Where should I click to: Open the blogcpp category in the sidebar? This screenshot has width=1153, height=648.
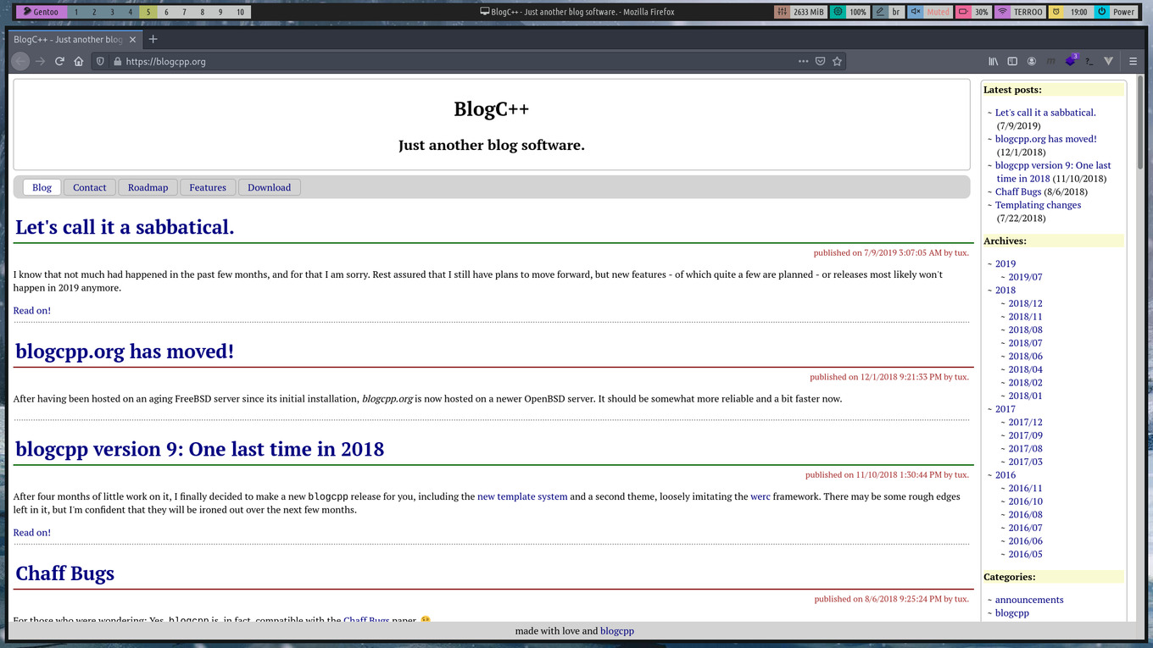[1012, 612]
